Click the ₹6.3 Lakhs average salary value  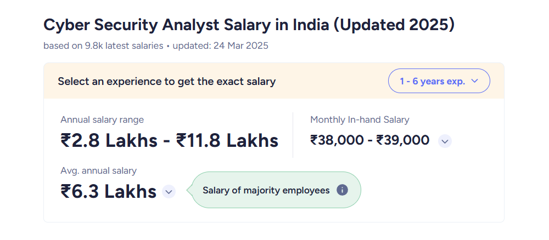click(x=109, y=191)
